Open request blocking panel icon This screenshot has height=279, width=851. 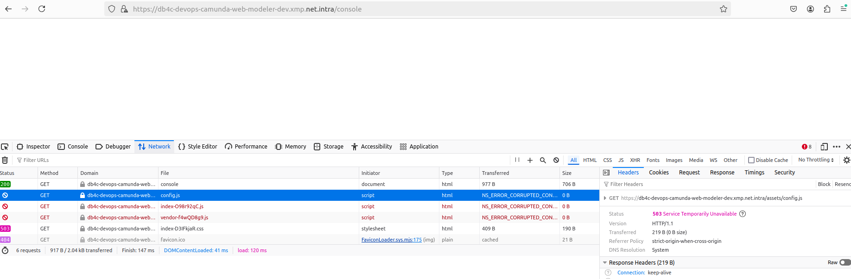pos(556,160)
